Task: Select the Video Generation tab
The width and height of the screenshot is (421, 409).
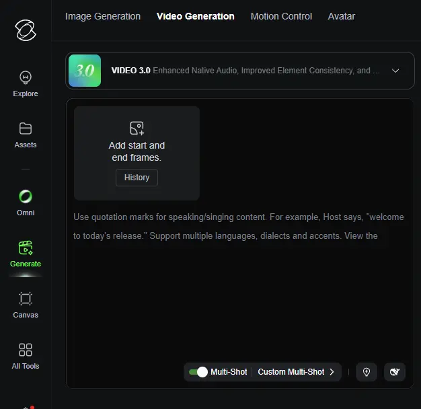Action: pos(196,16)
